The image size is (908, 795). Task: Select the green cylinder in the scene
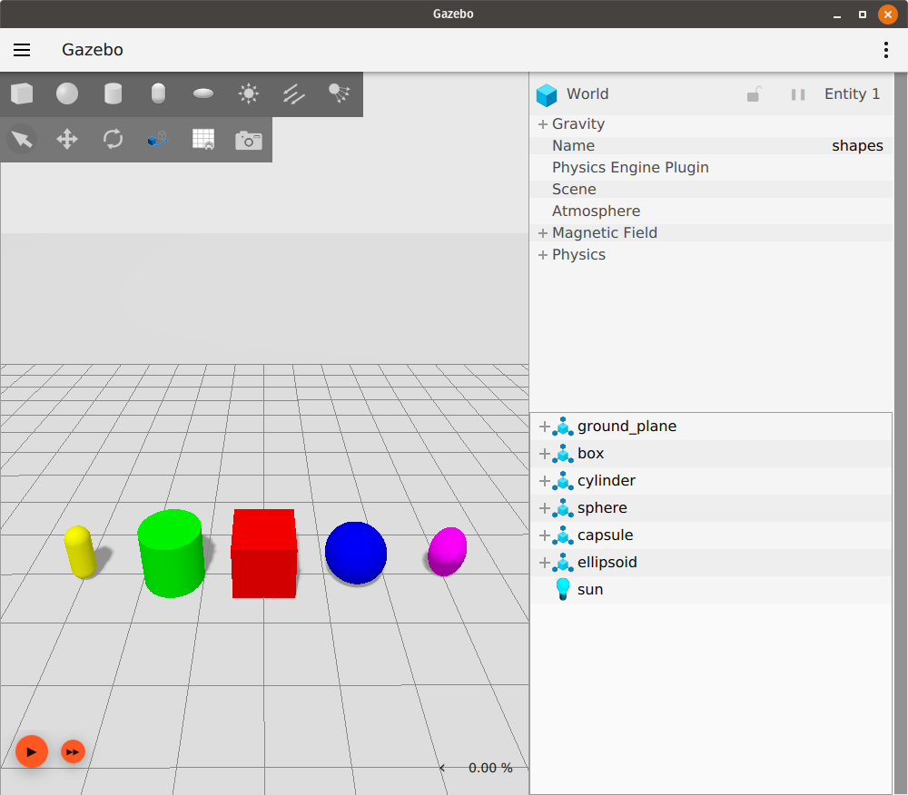pos(172,554)
